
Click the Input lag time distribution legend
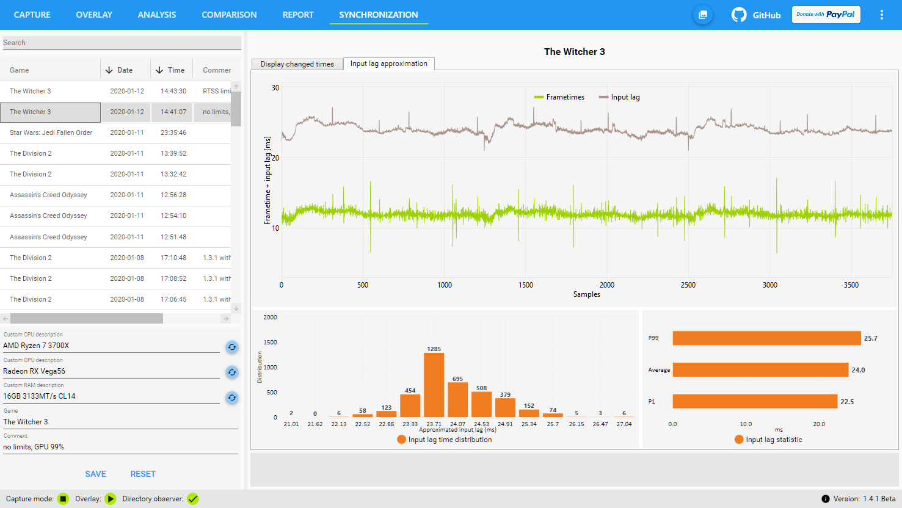(x=444, y=440)
